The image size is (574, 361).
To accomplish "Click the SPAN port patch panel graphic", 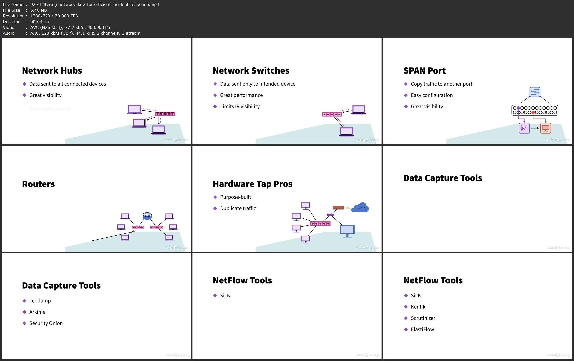I will tap(535, 110).
